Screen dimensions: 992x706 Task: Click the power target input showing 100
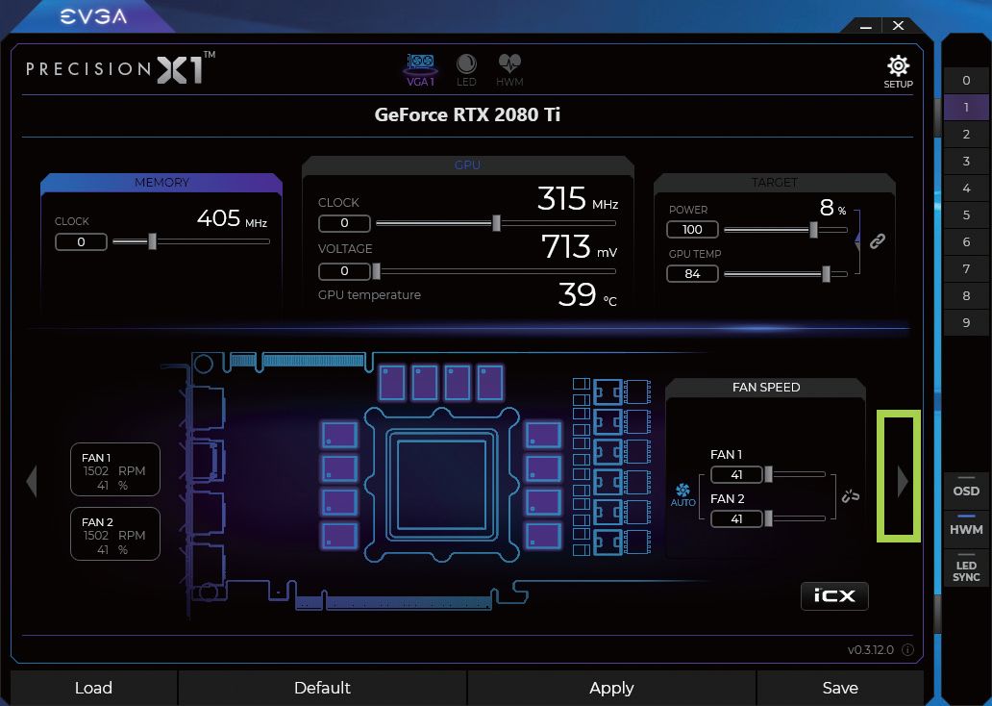(692, 229)
